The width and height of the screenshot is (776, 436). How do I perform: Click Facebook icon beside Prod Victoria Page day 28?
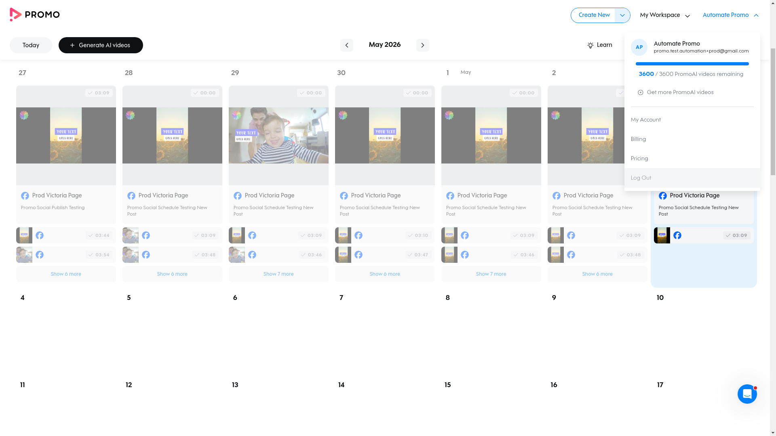[x=131, y=196]
